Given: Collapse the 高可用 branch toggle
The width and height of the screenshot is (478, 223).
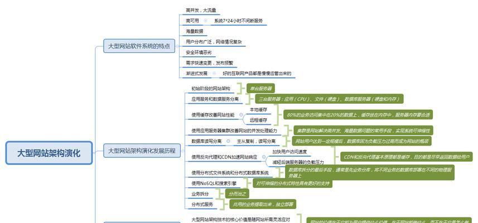Looking at the screenshot, I should (205, 21).
